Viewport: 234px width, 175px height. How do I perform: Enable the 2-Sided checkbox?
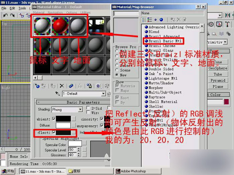coord(88,108)
